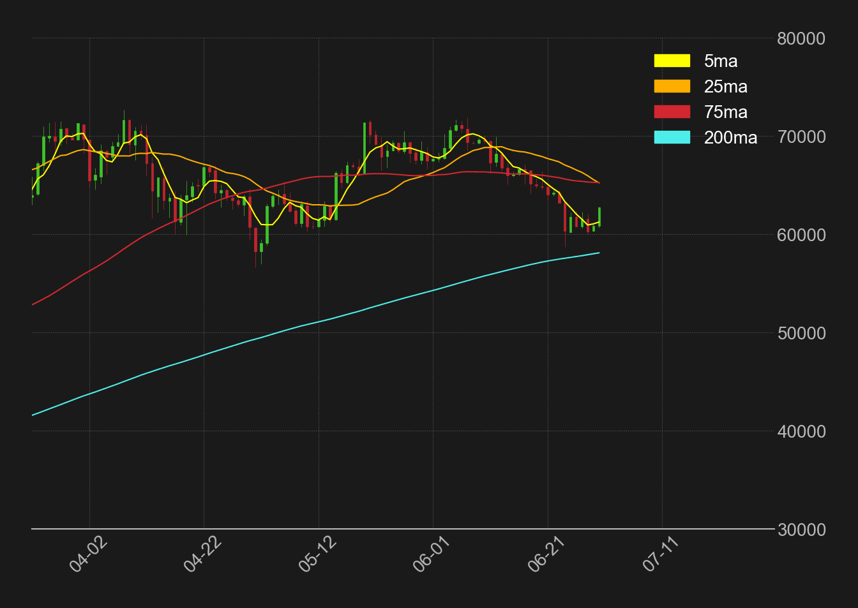
Task: Click the 60000 price axis label
Action: click(801, 235)
